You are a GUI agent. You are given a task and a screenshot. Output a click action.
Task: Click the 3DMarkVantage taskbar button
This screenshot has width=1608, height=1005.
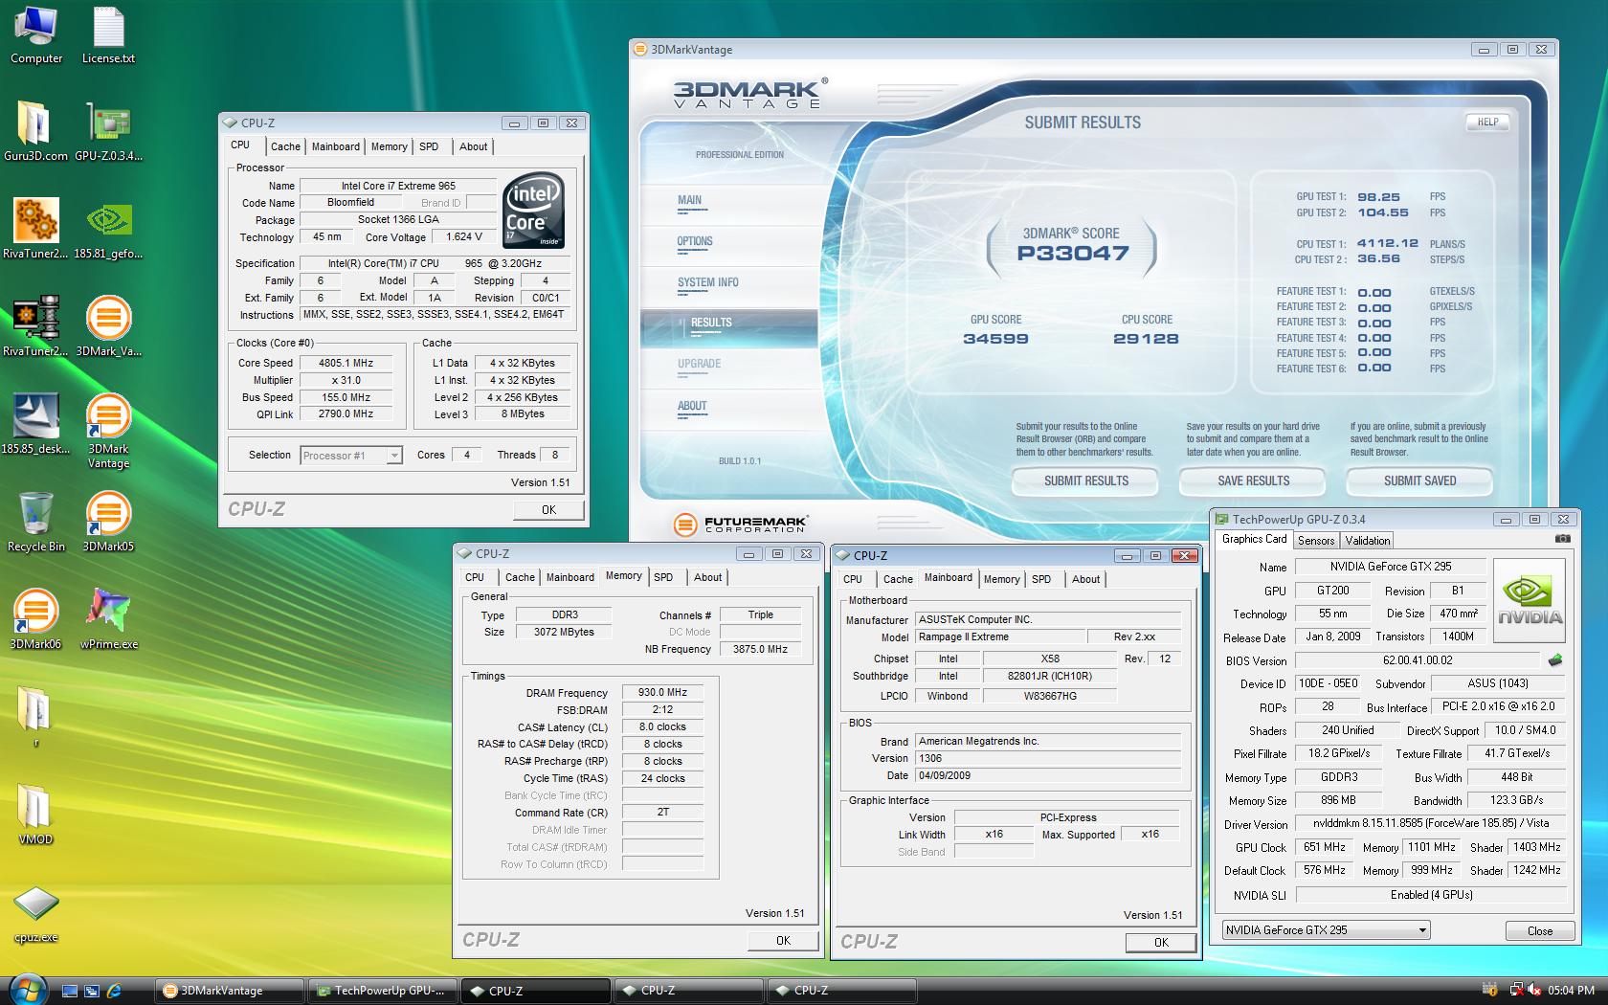click(231, 991)
